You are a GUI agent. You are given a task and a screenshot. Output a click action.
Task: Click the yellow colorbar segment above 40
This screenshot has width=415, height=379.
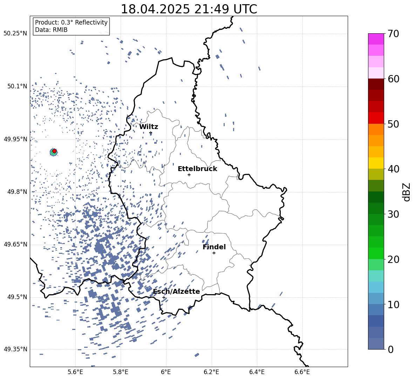(x=376, y=163)
